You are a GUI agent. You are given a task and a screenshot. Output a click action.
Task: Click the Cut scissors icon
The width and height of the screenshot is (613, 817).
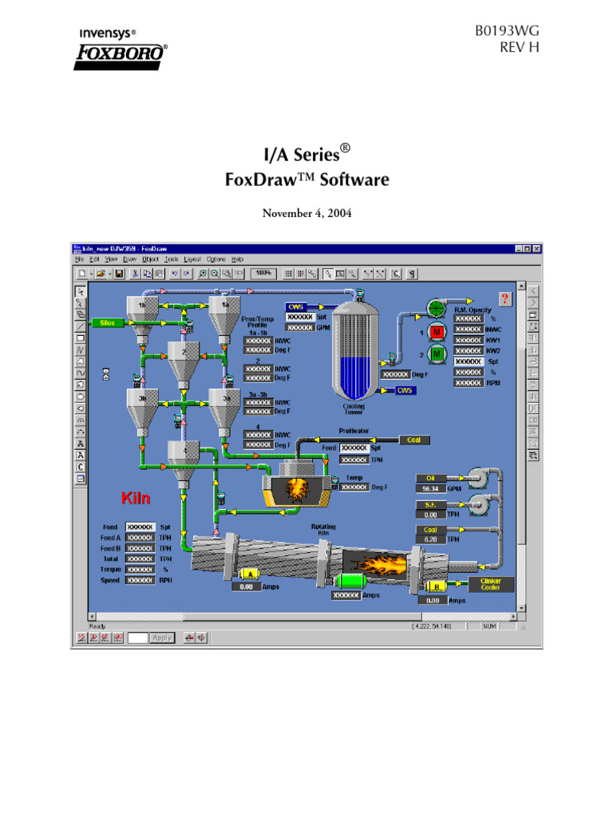(136, 273)
